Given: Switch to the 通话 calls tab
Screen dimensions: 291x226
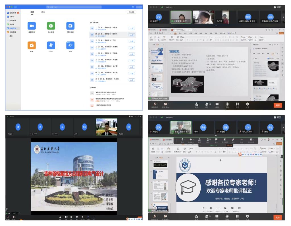Looking at the screenshot, I should click(x=43, y=12).
